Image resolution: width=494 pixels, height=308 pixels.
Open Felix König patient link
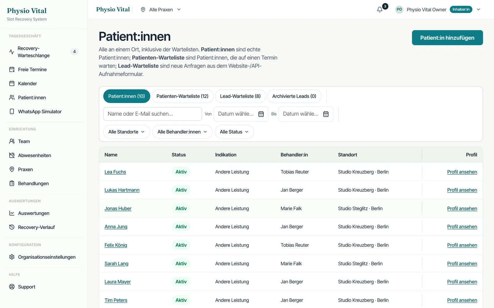[x=116, y=245]
